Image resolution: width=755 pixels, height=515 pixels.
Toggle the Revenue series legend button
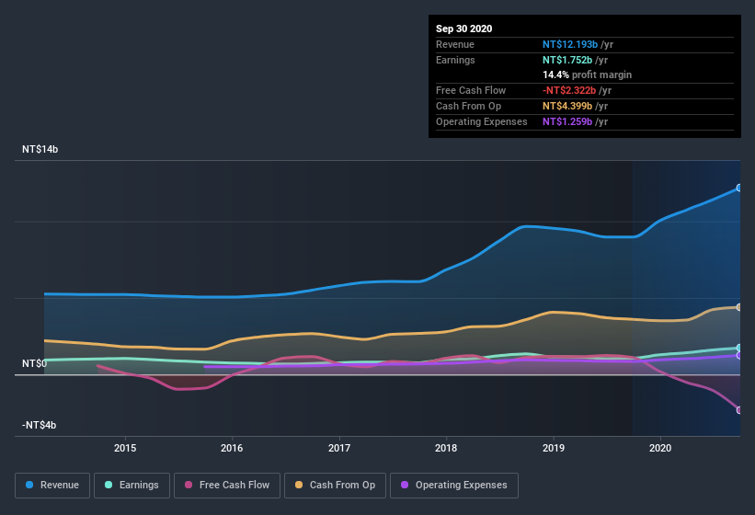(x=52, y=486)
